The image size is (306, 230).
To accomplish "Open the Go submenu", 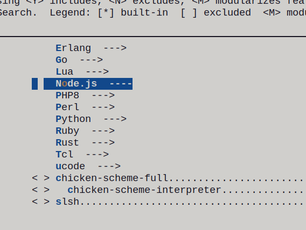I will [79, 60].
